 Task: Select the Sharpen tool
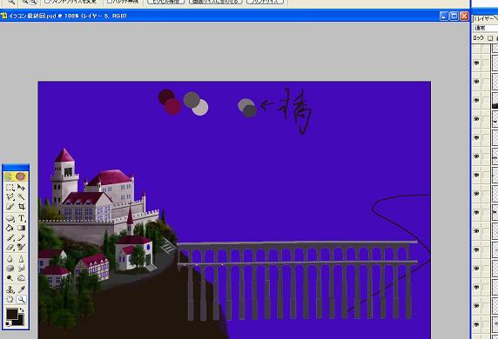(x=21, y=259)
